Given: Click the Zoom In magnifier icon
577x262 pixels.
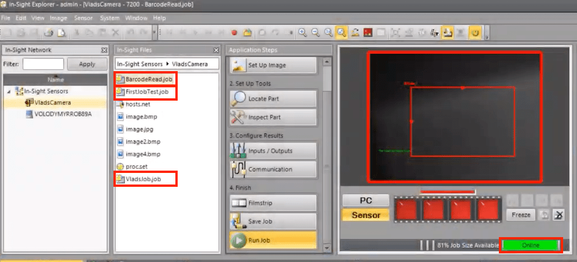Looking at the screenshot, I should [303, 33].
